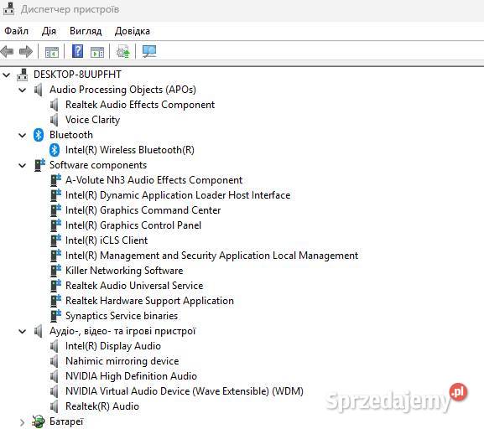The height and width of the screenshot is (429, 484).
Task: Click the Аудіо-, відео- та ігрові пристрої label
Action: click(x=122, y=331)
